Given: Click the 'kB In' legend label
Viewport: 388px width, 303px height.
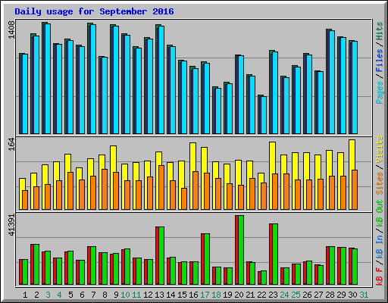Looking at the screenshot, I should (x=380, y=248).
